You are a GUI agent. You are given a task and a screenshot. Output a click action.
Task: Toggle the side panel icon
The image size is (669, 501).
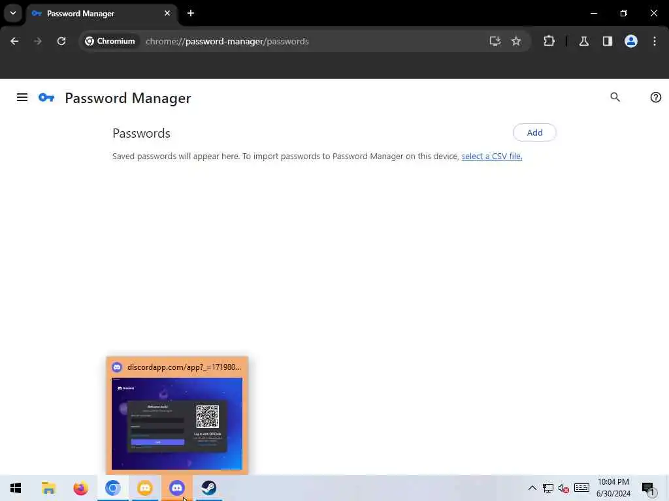pos(608,41)
